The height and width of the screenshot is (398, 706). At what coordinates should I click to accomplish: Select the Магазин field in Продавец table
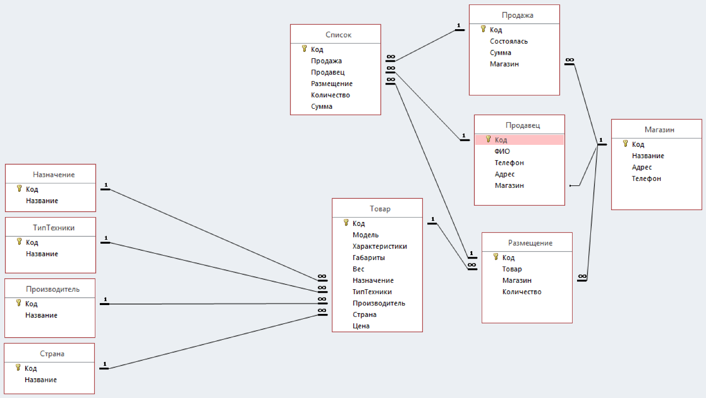[x=519, y=185]
